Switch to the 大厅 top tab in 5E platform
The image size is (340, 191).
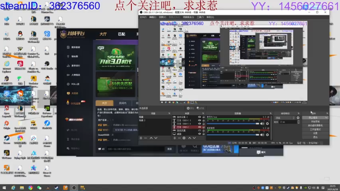103,34
